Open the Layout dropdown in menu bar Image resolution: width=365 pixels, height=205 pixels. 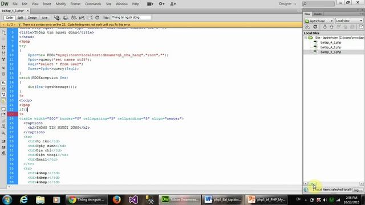point(150,4)
